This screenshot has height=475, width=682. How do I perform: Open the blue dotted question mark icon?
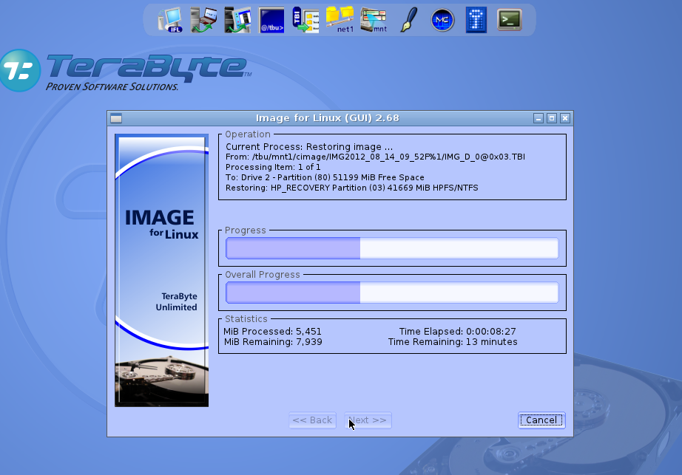point(476,20)
